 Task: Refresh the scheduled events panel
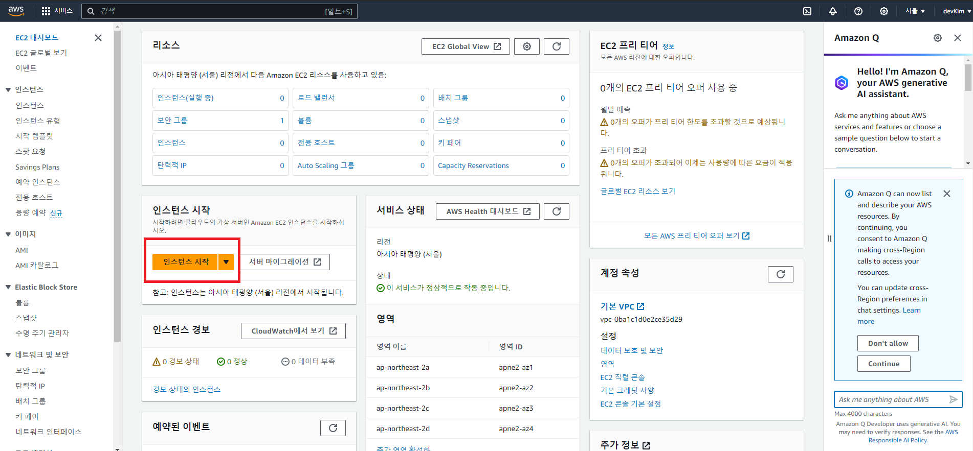point(333,428)
